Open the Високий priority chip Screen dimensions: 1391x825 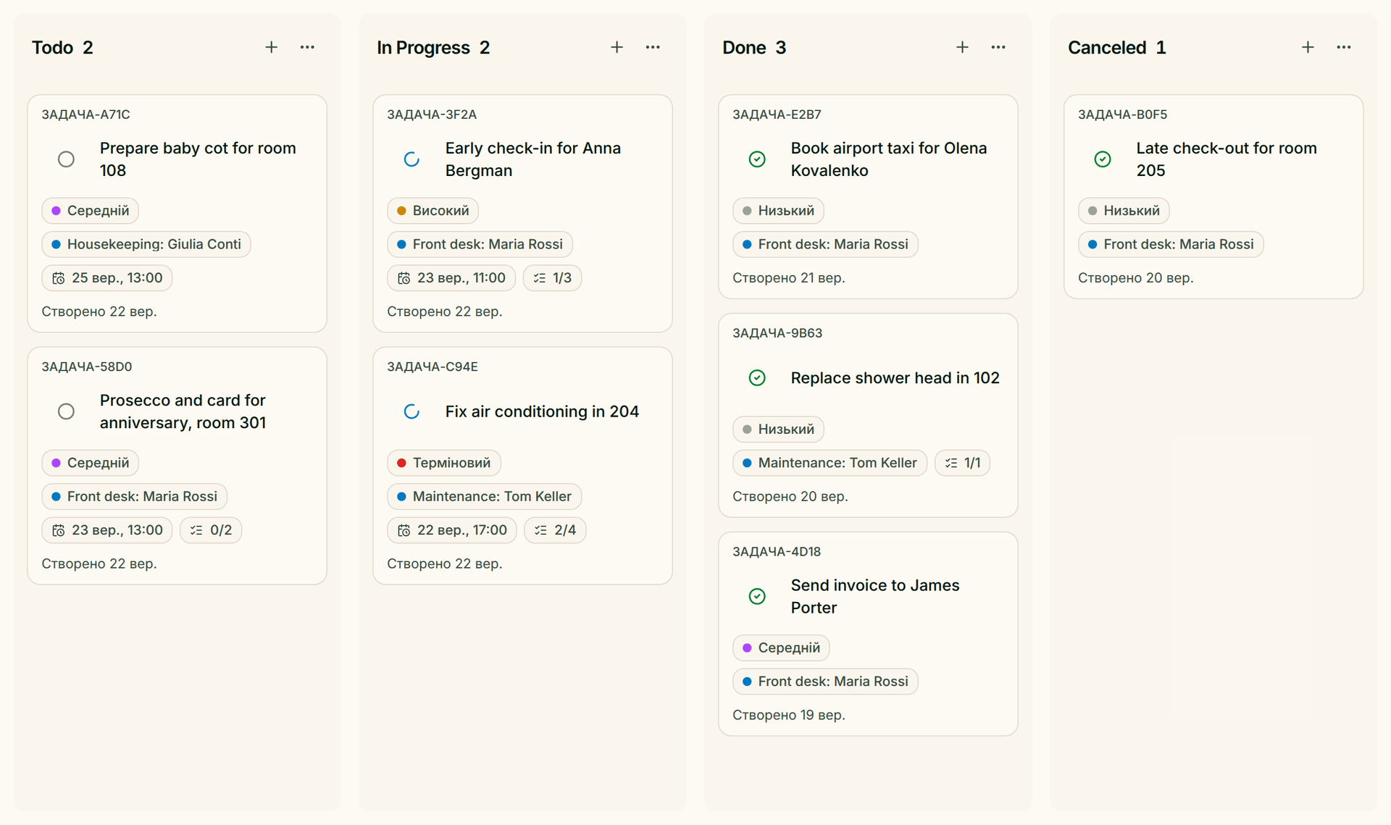pos(433,211)
